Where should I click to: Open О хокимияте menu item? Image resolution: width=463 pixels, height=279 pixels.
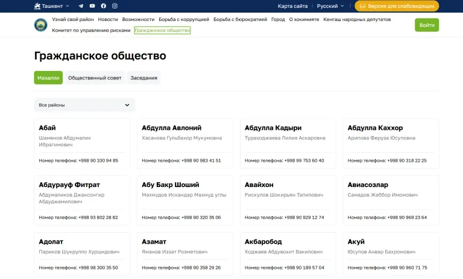click(304, 19)
